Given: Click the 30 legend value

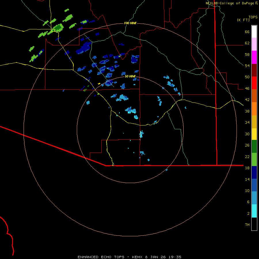Looking at the screenshot, I should 247,134.
